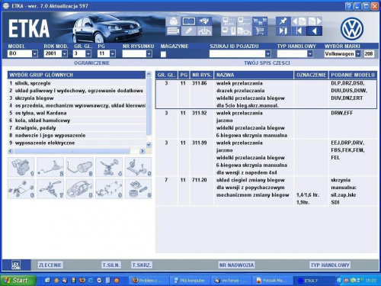381x286 pixels.
Task: Select 'skrzynia biegow' main group
Action: point(77,98)
